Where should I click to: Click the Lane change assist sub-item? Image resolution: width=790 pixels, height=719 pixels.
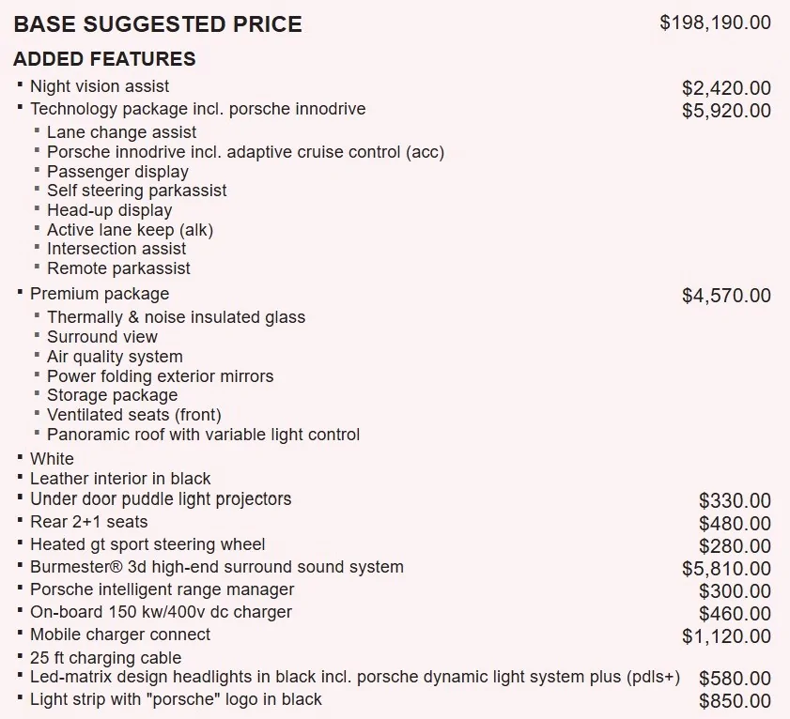point(121,132)
